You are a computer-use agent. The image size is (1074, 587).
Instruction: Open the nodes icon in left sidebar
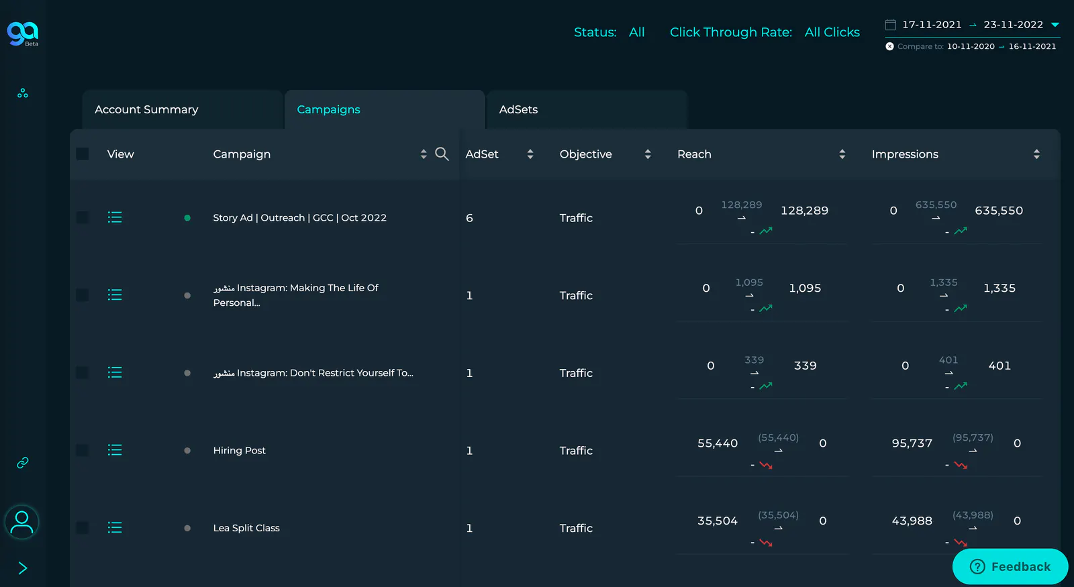click(23, 93)
